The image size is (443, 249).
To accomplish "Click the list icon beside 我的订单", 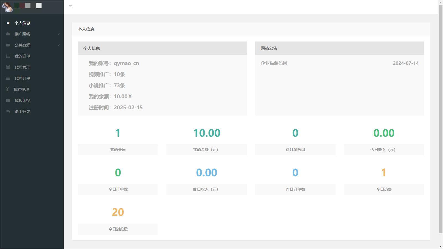I will 8,56.
